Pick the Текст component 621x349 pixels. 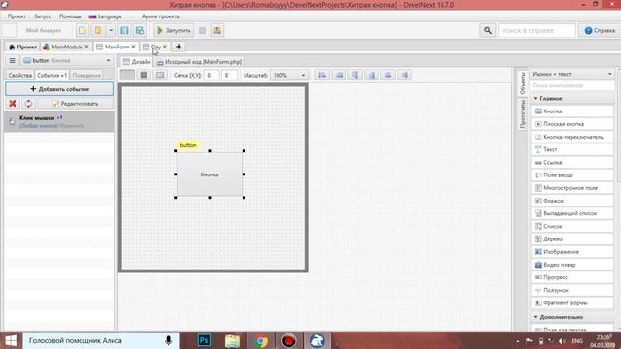572,149
